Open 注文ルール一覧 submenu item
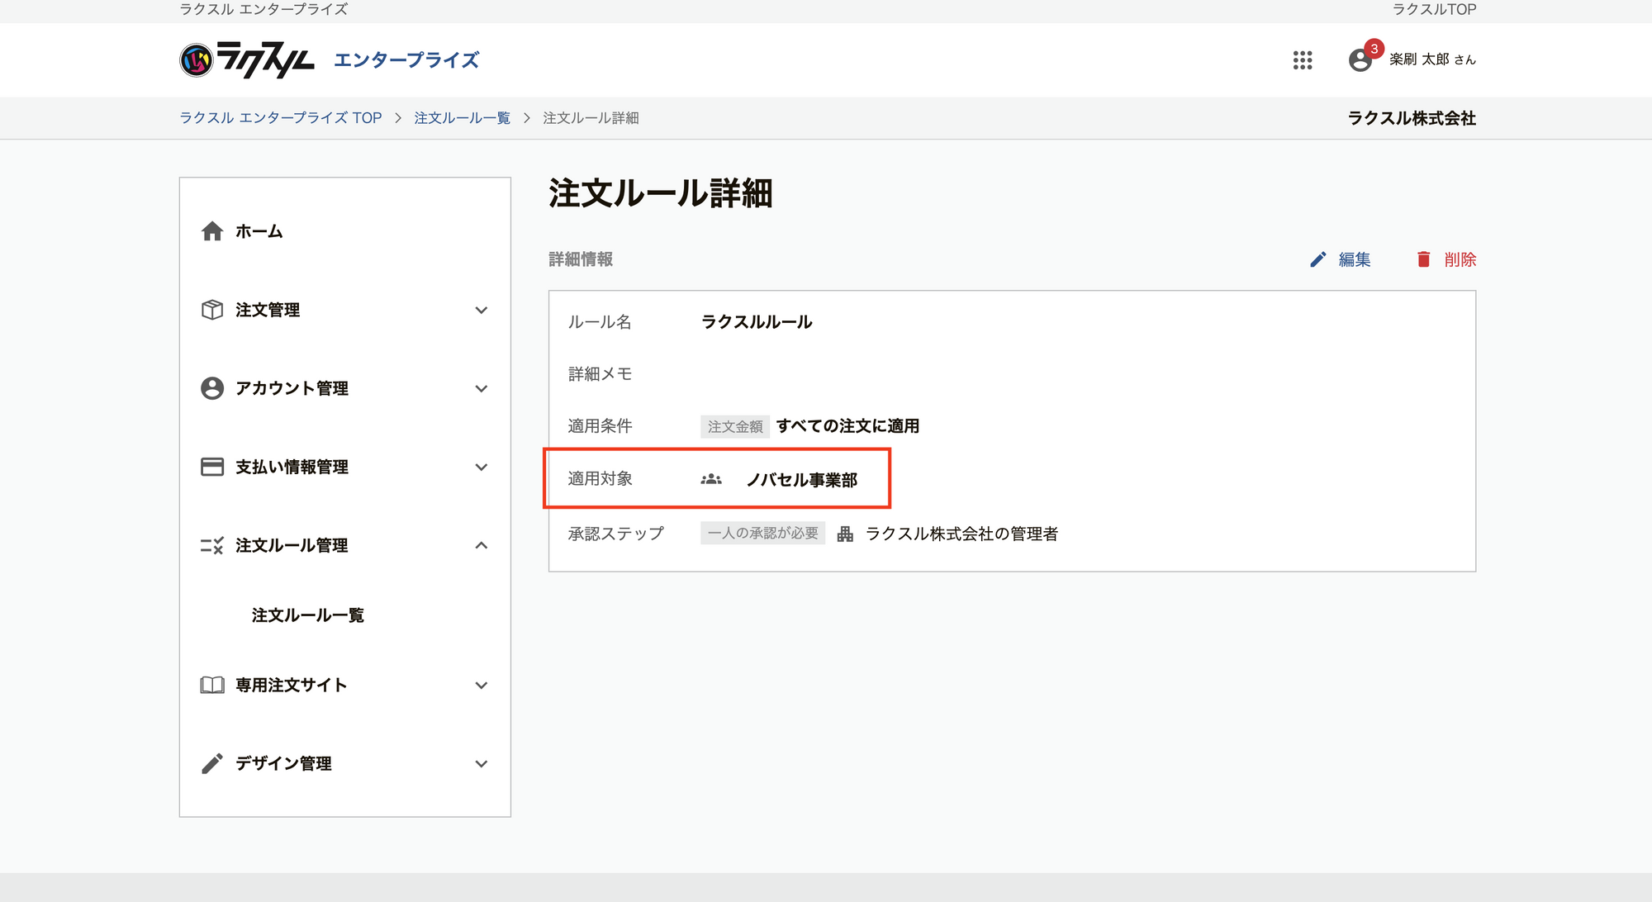The image size is (1652, 902). pos(308,615)
